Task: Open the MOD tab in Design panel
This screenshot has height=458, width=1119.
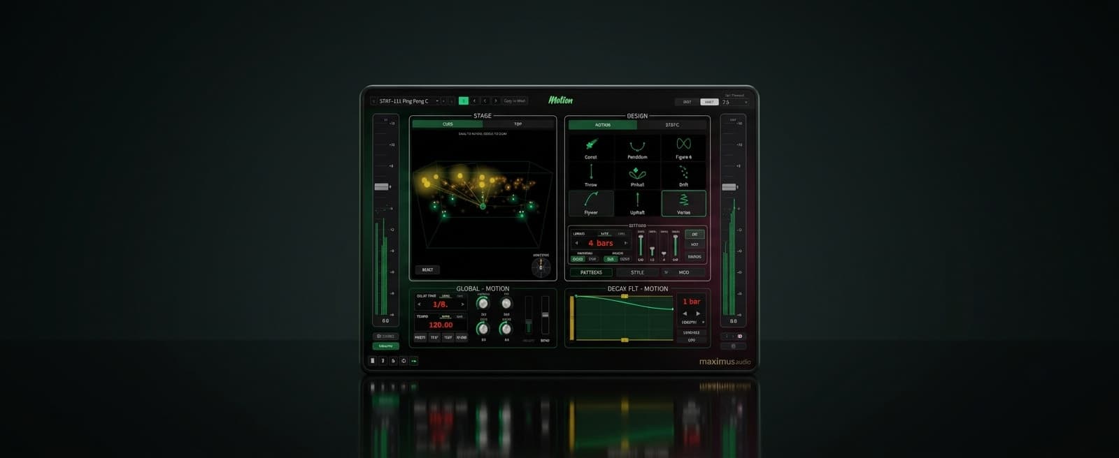Action: click(684, 272)
